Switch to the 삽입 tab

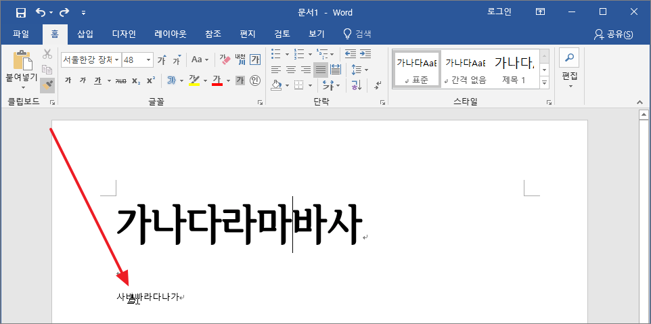point(85,34)
